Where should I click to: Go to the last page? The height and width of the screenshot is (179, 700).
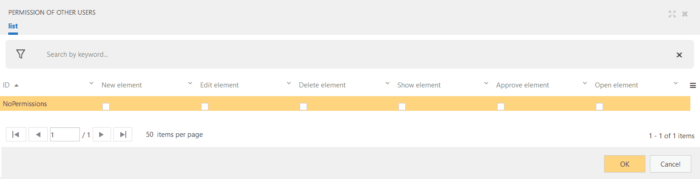123,135
